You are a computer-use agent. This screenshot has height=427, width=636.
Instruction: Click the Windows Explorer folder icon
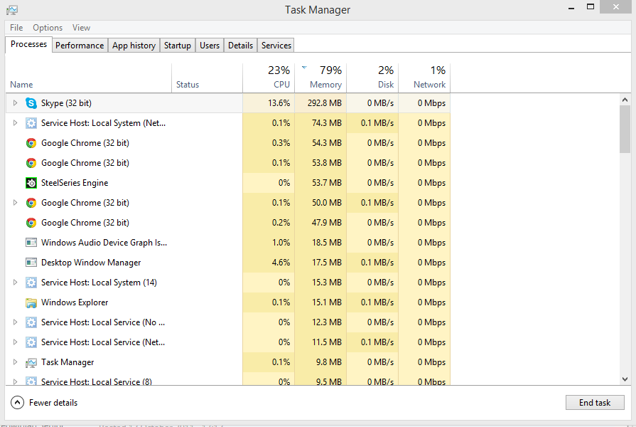(31, 302)
